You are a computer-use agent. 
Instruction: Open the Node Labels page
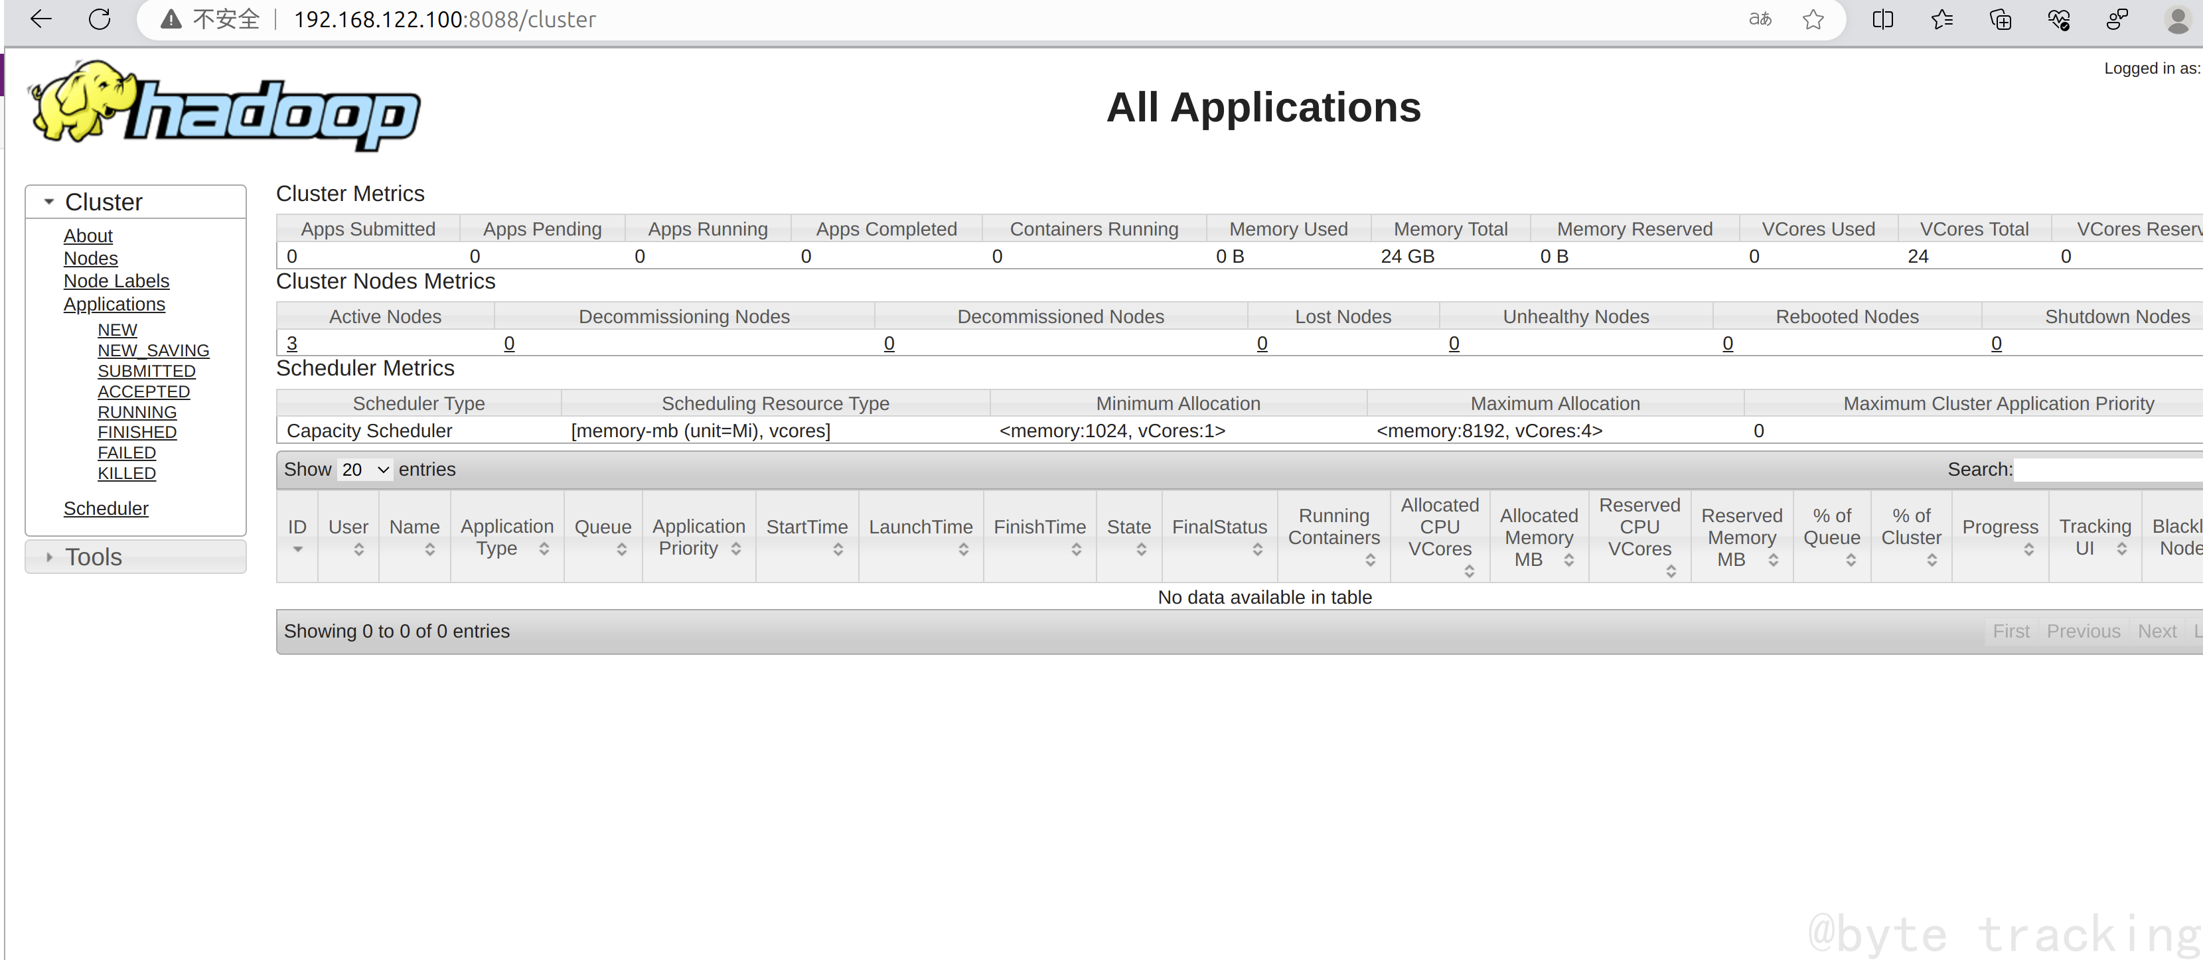(116, 281)
